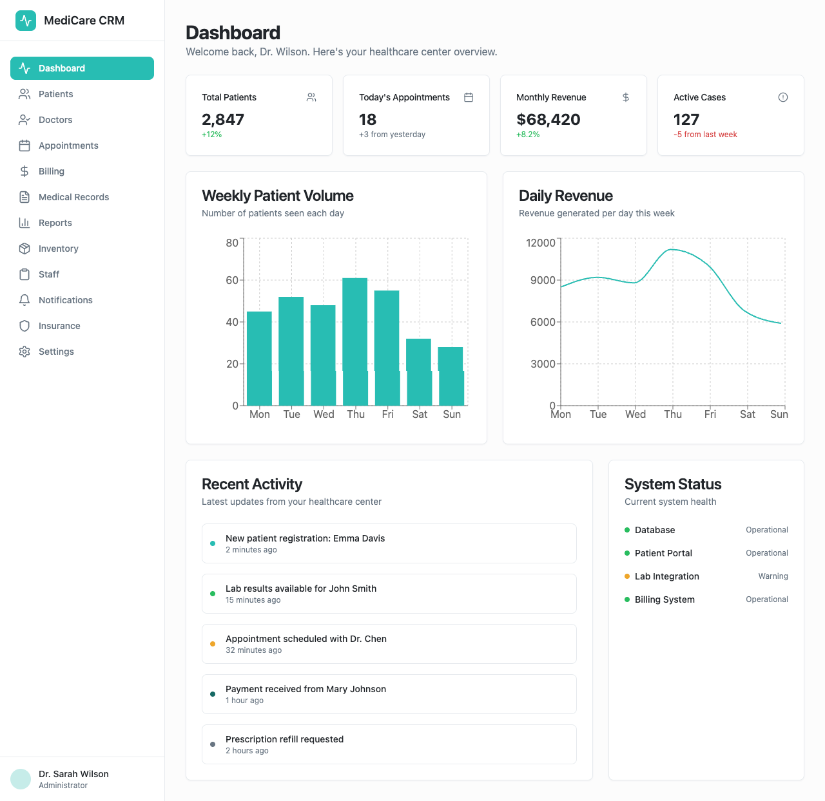This screenshot has width=825, height=801.
Task: Click Dr. Sarah Wilson's profile avatar
Action: [x=21, y=779]
